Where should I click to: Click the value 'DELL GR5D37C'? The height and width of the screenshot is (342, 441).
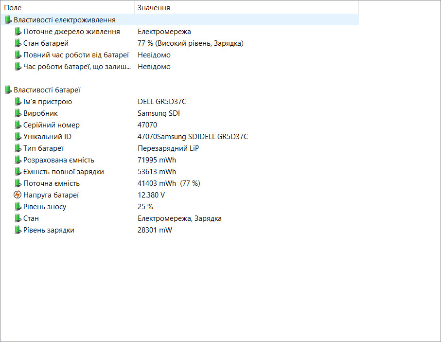coord(162,102)
